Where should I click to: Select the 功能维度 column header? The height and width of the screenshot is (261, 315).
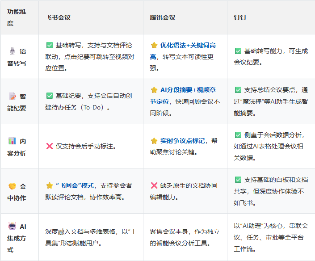pos(20,17)
